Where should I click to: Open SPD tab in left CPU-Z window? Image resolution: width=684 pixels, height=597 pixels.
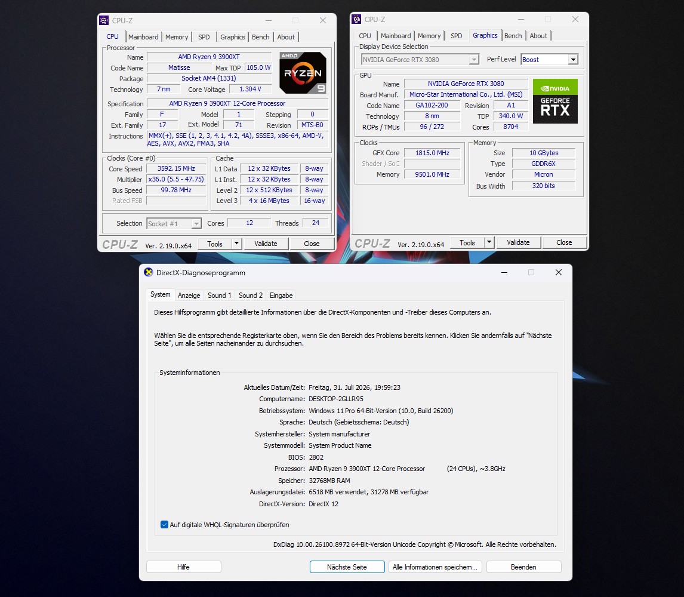[x=204, y=37]
